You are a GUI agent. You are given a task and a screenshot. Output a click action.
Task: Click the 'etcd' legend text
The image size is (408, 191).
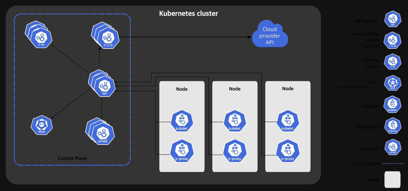(x=373, y=82)
